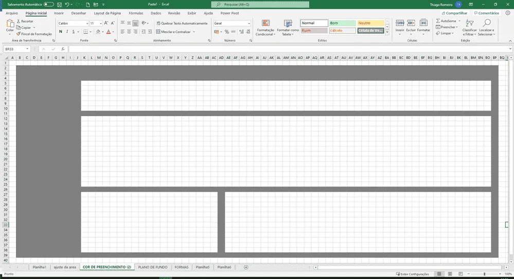This screenshot has width=514, height=279.
Task: Click the Compartilhar button
Action: [454, 13]
